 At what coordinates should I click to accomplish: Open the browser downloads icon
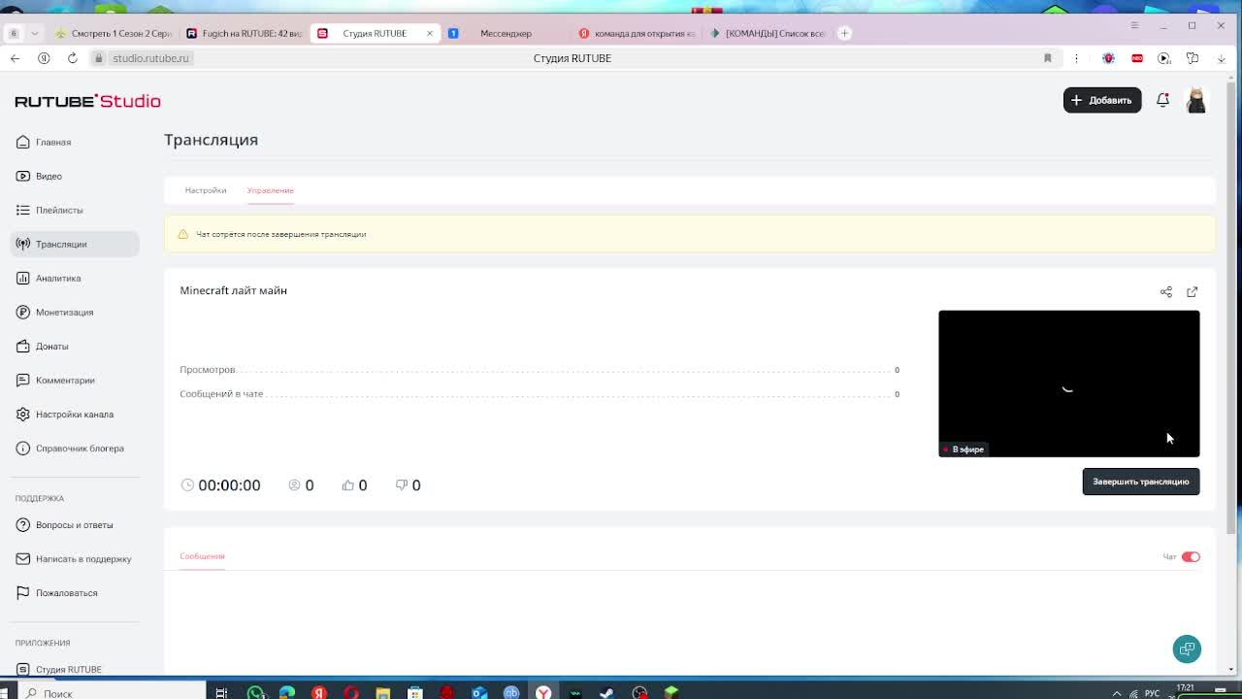tap(1221, 58)
